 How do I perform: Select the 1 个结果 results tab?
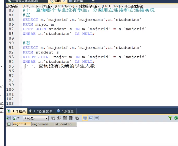17,111
